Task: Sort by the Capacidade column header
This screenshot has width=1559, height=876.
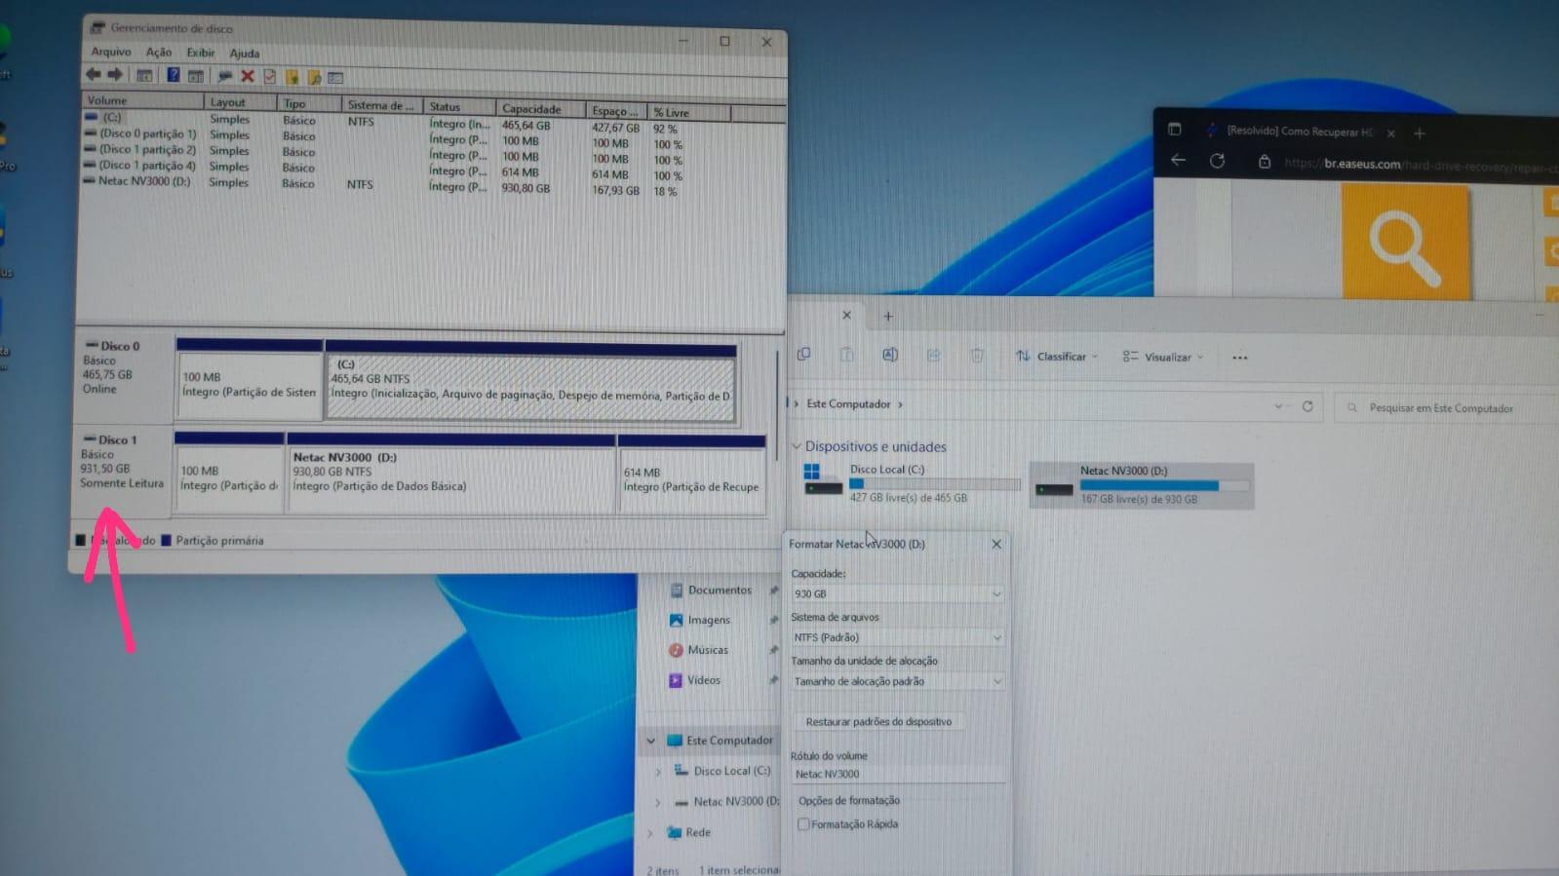Action: tap(540, 109)
